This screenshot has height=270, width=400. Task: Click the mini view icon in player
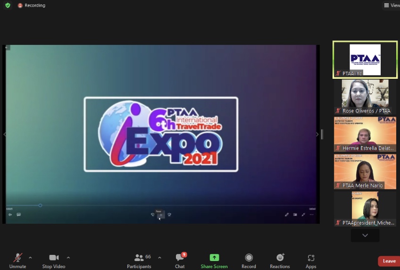point(295,215)
